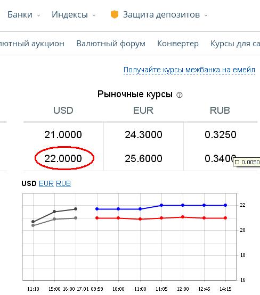Click the dark gray line point at 16:00
Screen dimensions: 260x295
pos(76,209)
